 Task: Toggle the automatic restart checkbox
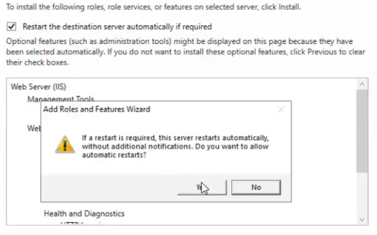(11, 27)
